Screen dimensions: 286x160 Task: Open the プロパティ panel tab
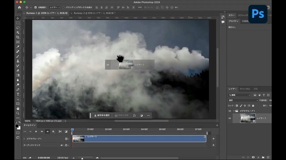(x=233, y=21)
